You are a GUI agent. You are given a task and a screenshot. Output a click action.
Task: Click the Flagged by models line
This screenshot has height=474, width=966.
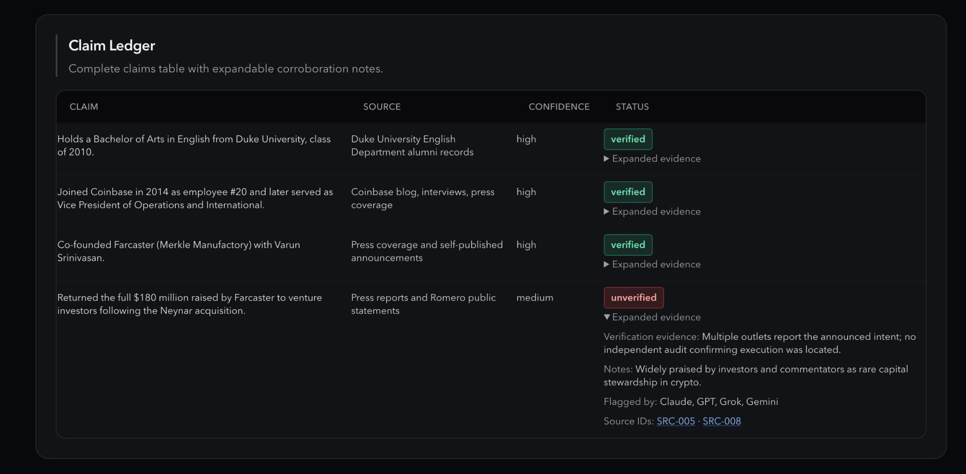(x=691, y=402)
